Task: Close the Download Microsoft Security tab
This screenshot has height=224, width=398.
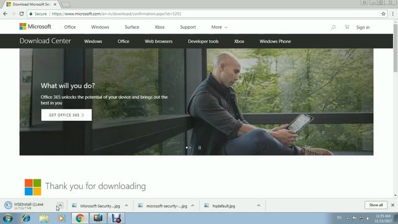Action: coord(55,4)
